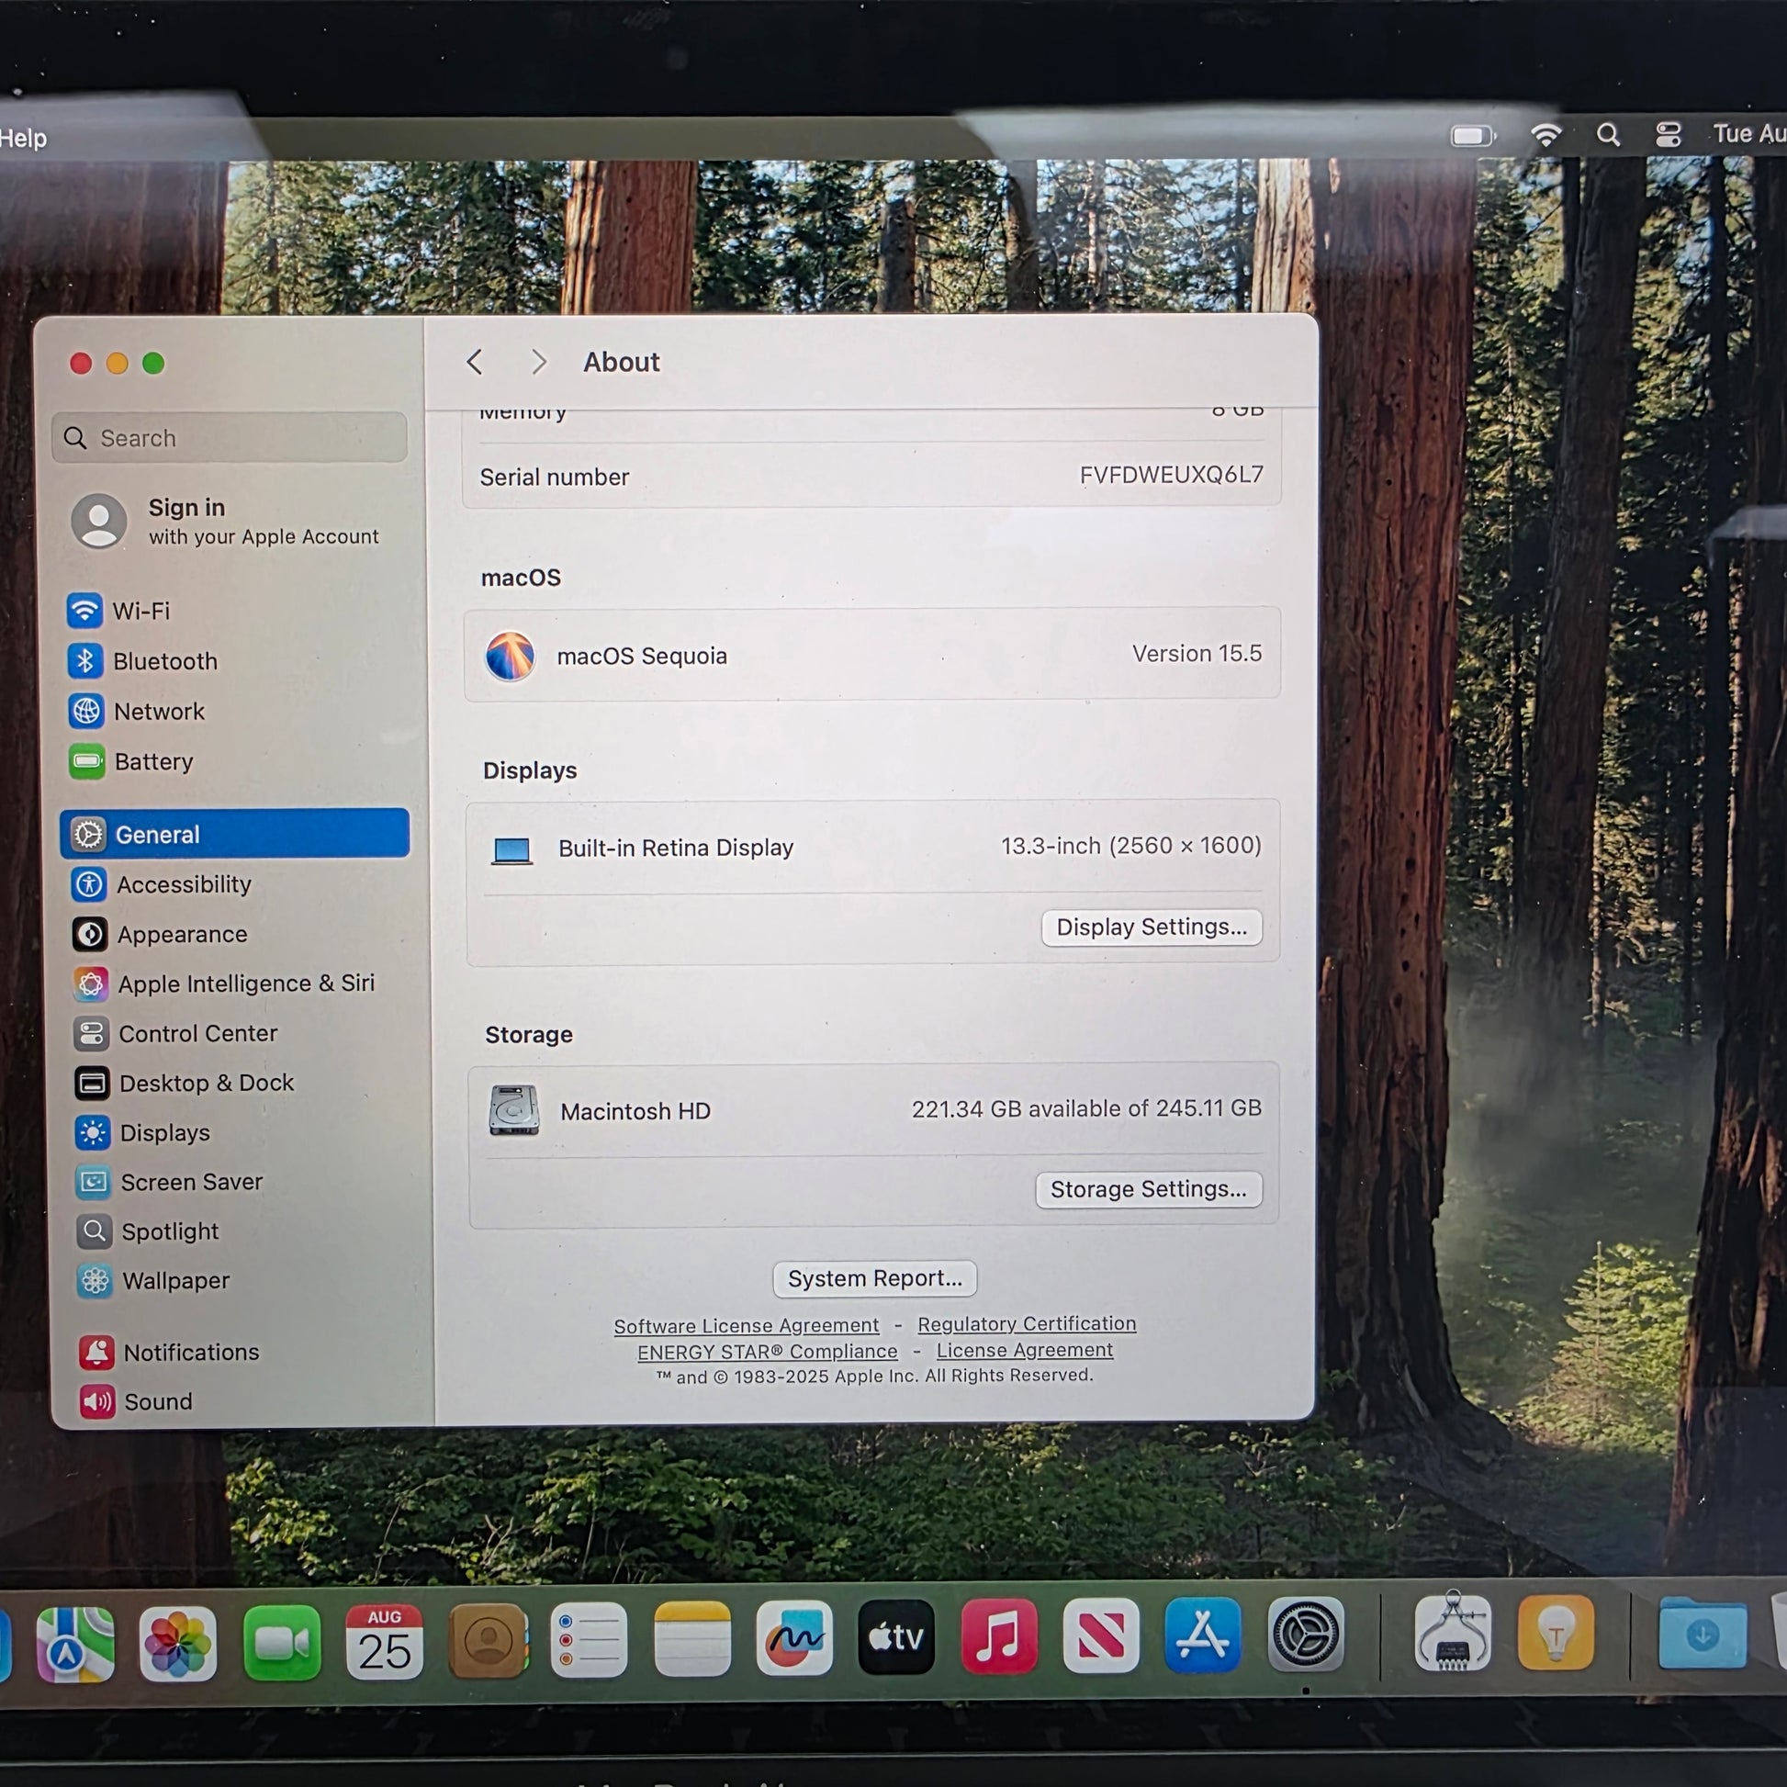Click the battery status icon
The image size is (1787, 1787).
[x=1474, y=136]
